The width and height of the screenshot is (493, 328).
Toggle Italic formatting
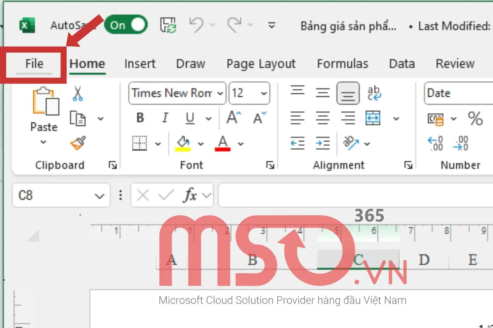click(x=165, y=118)
